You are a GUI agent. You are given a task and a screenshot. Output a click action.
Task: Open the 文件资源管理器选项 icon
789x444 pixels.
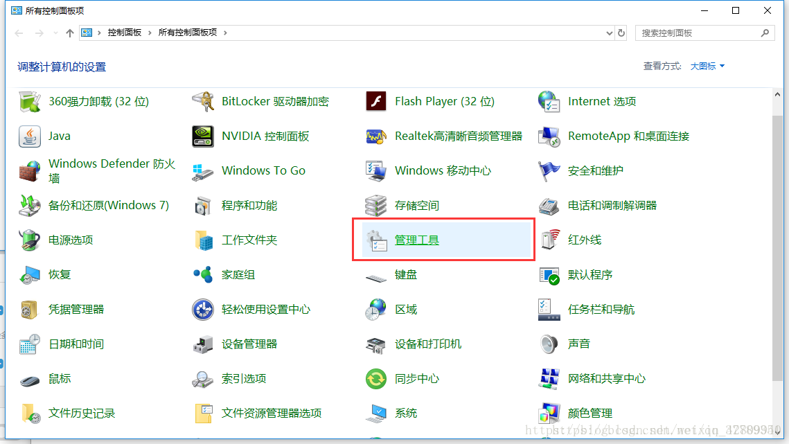(x=203, y=414)
